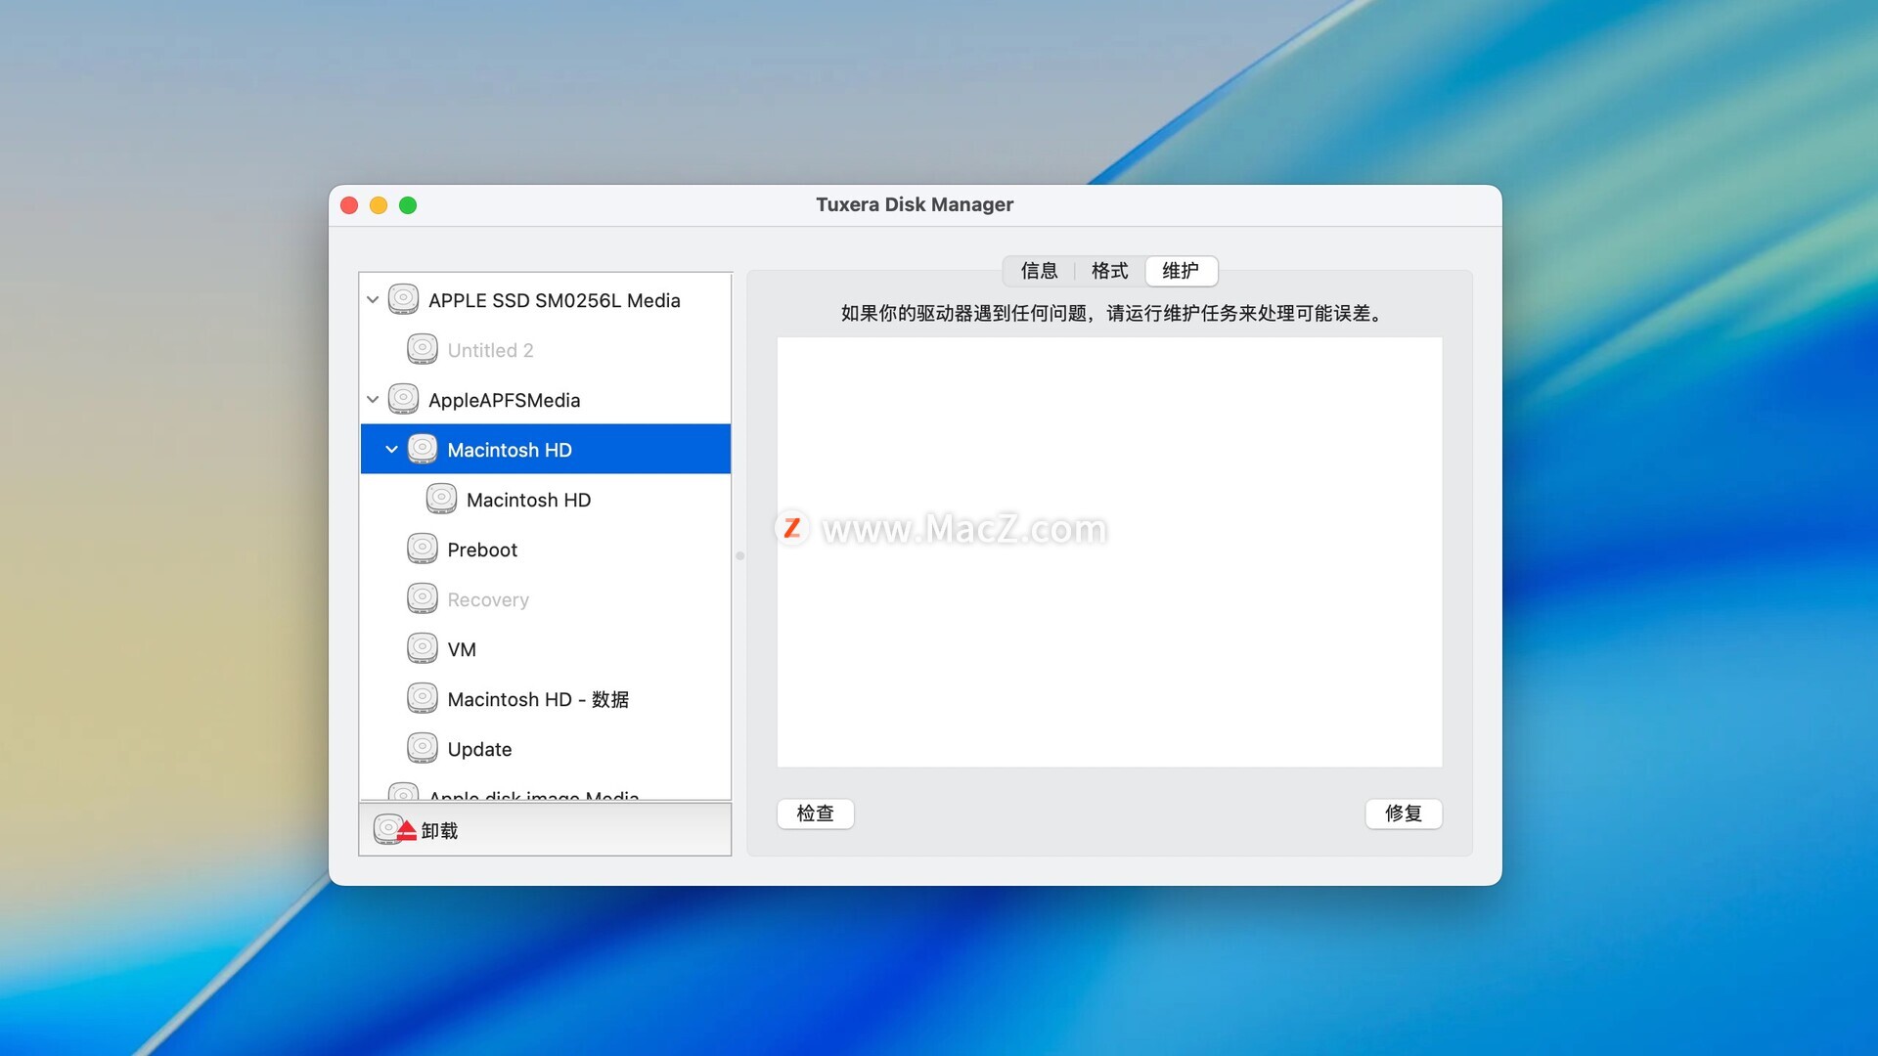Click the Recovery volume icon
Image resolution: width=1878 pixels, height=1056 pixels.
coord(423,598)
